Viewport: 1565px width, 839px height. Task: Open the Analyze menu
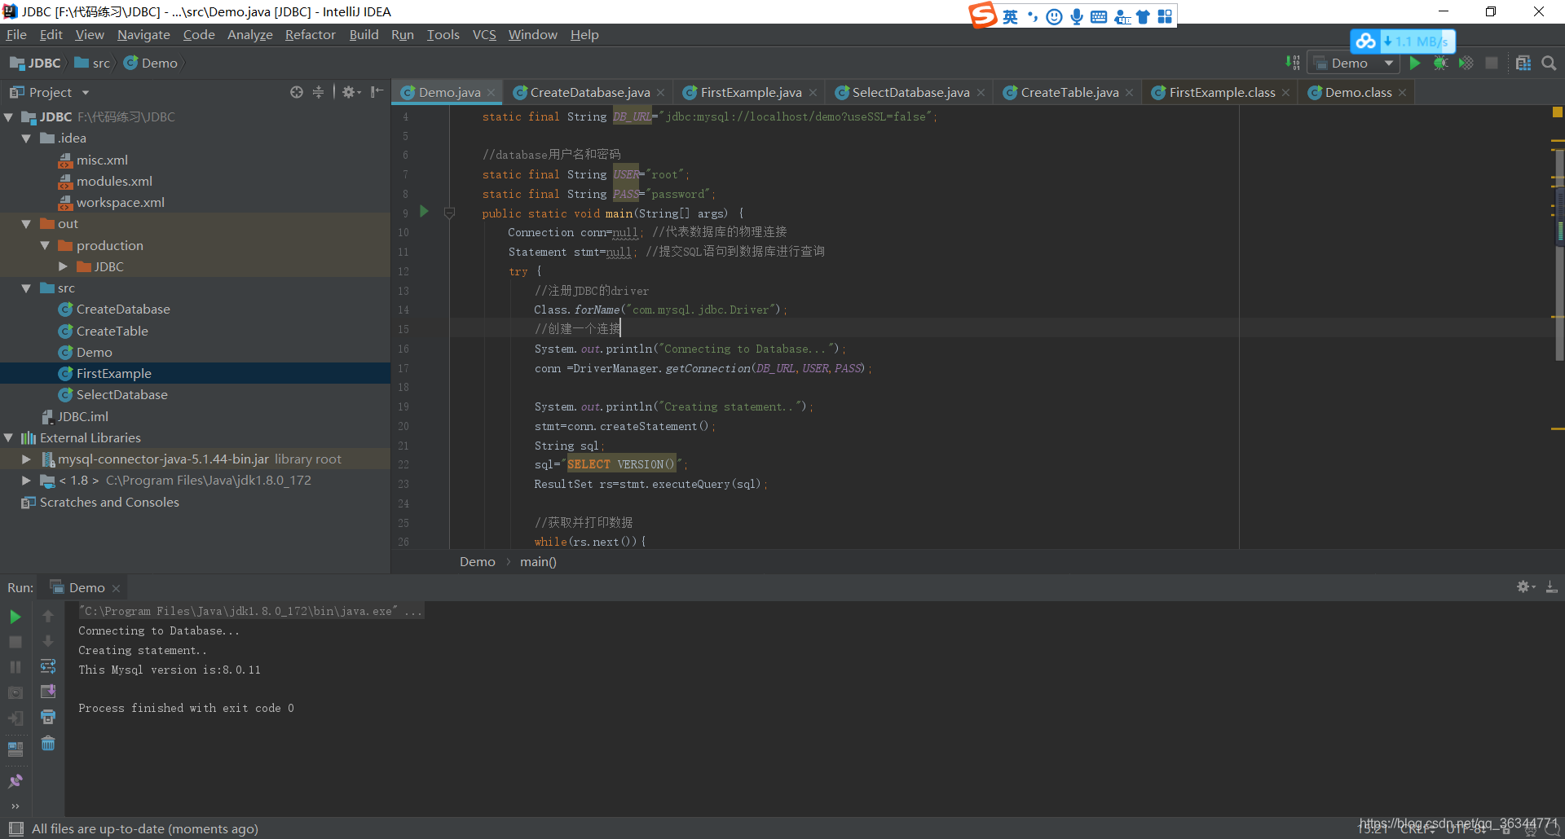249,34
